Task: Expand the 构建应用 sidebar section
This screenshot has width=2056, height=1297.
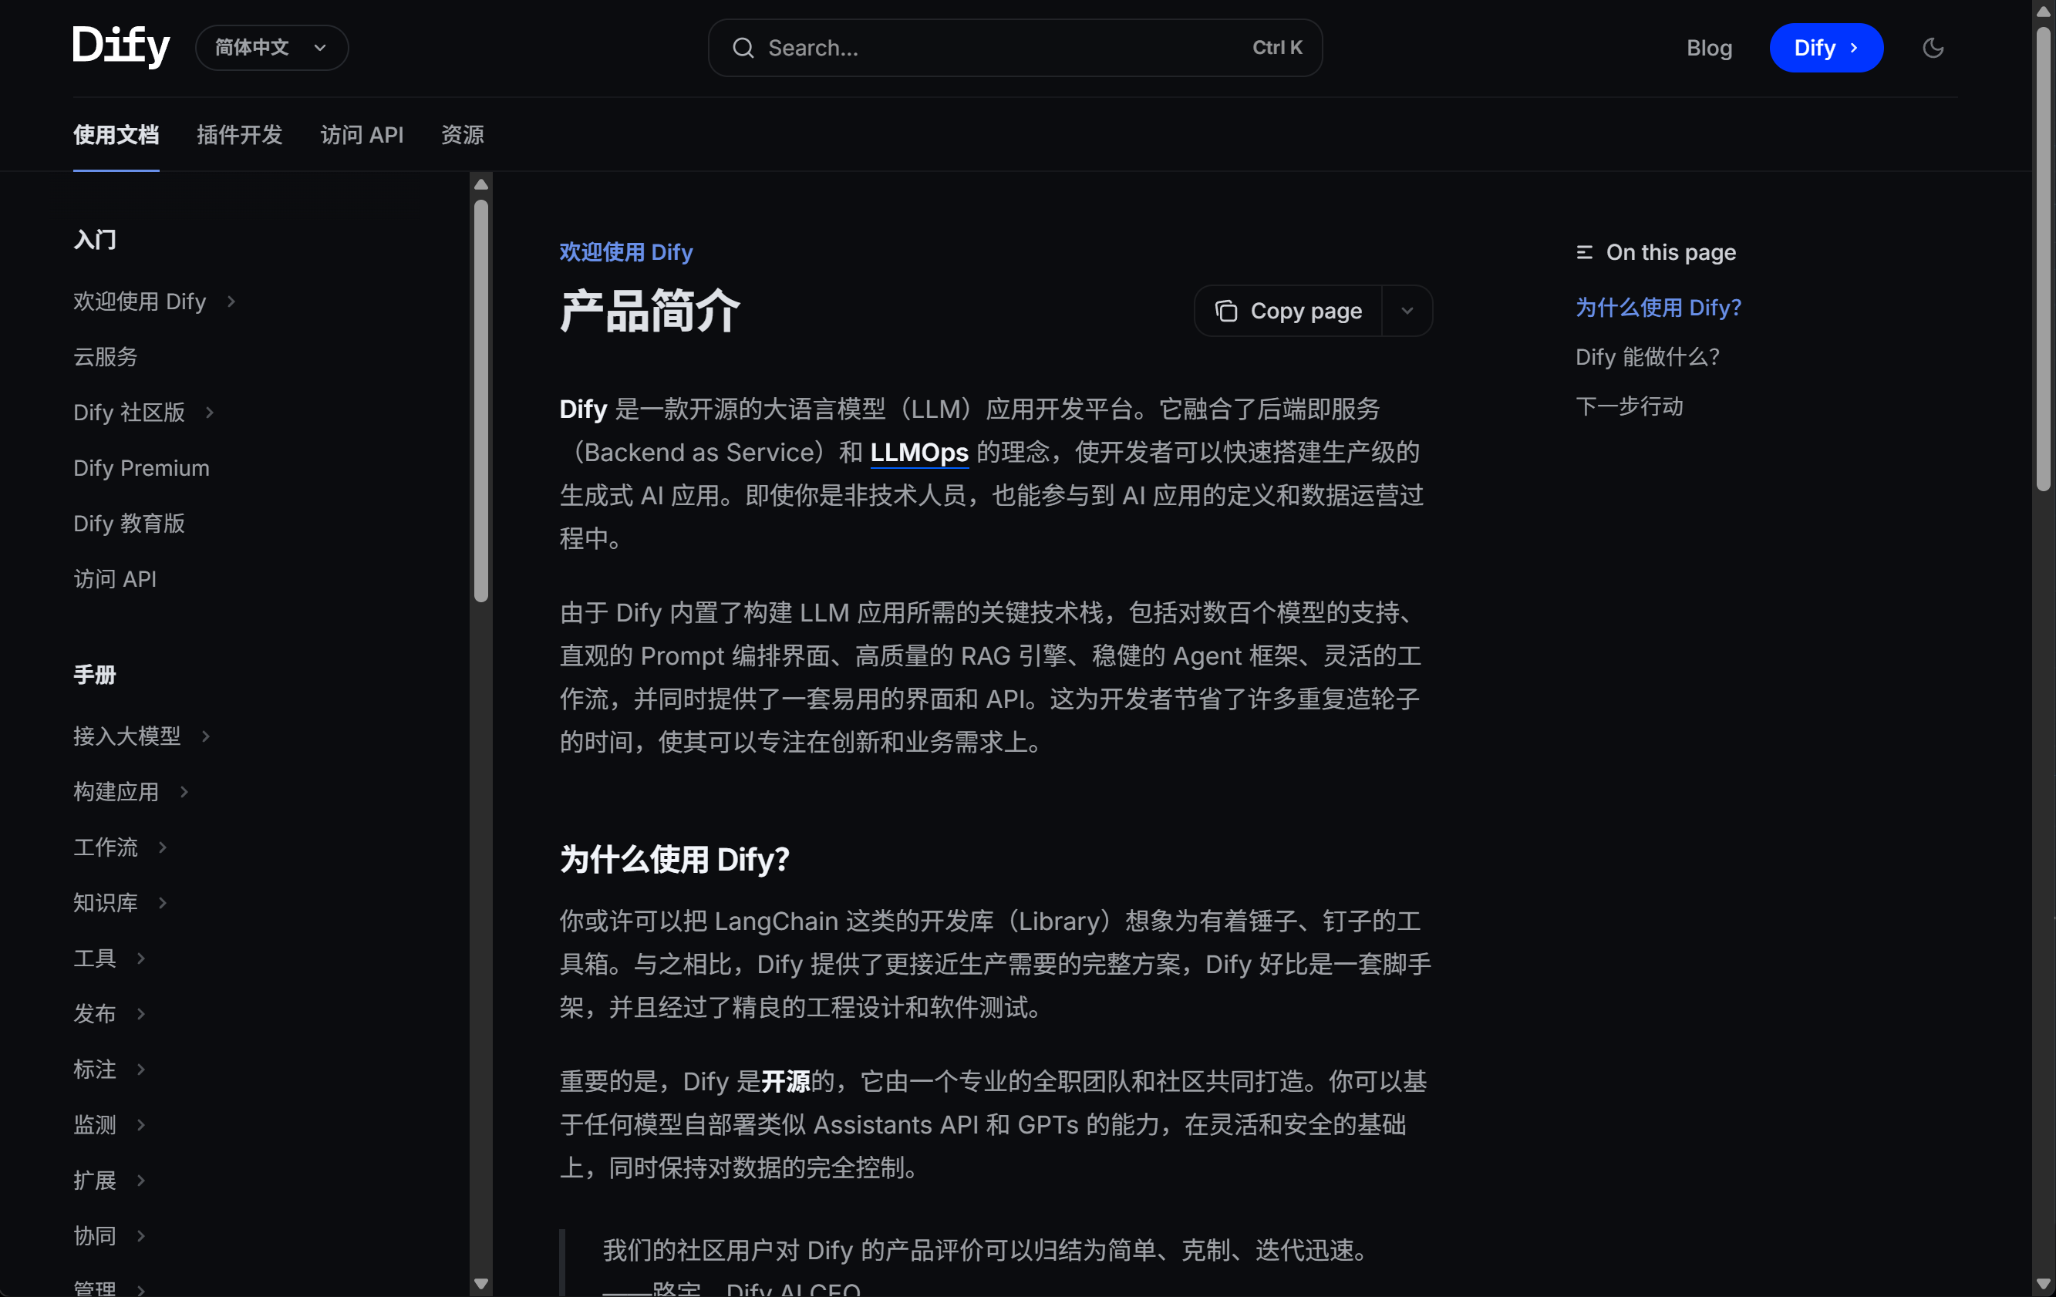Action: (x=184, y=791)
